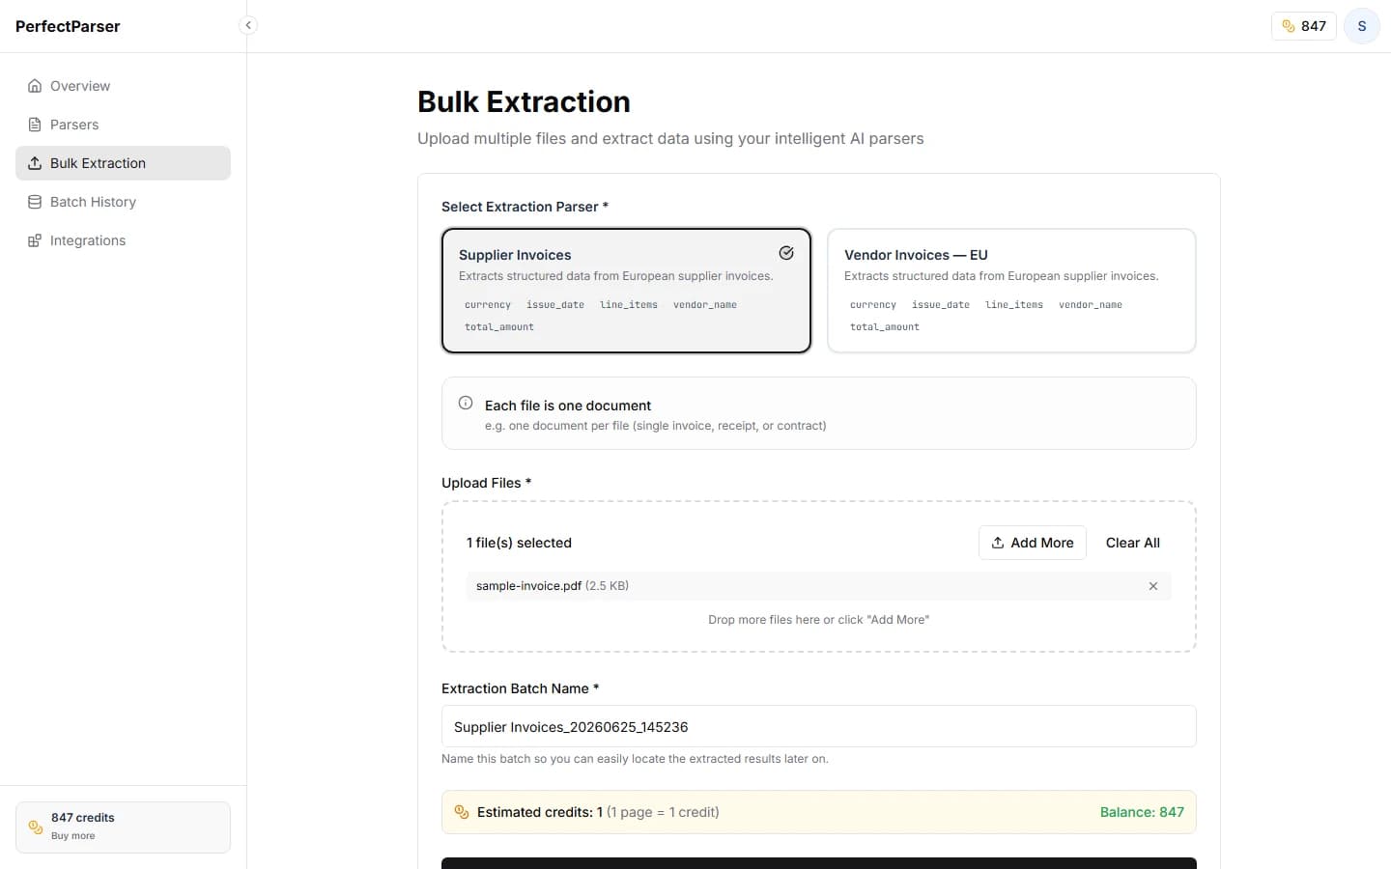
Task: Select Bulk Extraction in the sidebar
Action: [123, 163]
